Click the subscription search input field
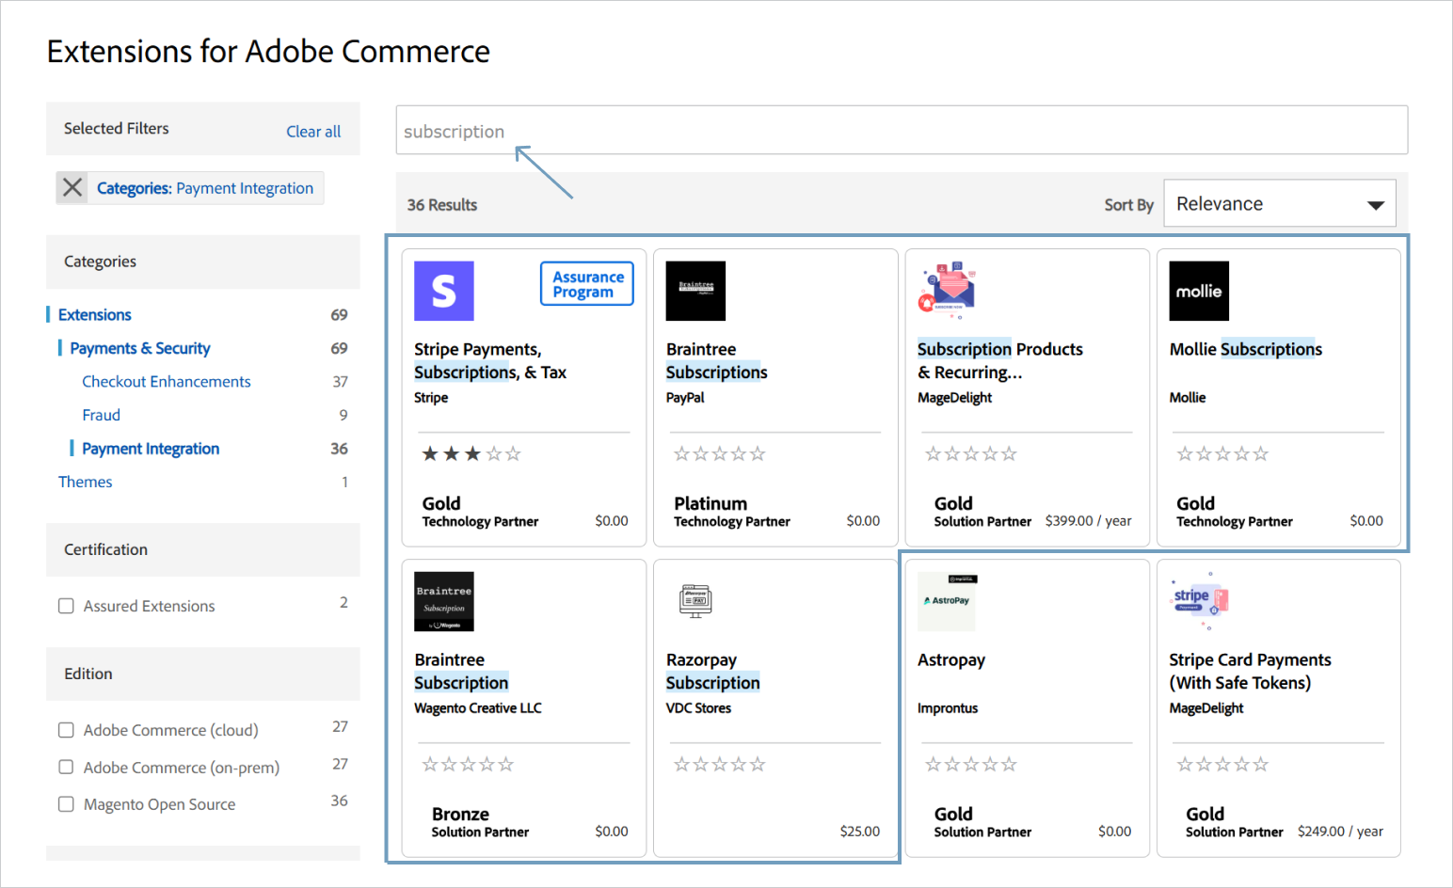The height and width of the screenshot is (888, 1453). point(901,131)
